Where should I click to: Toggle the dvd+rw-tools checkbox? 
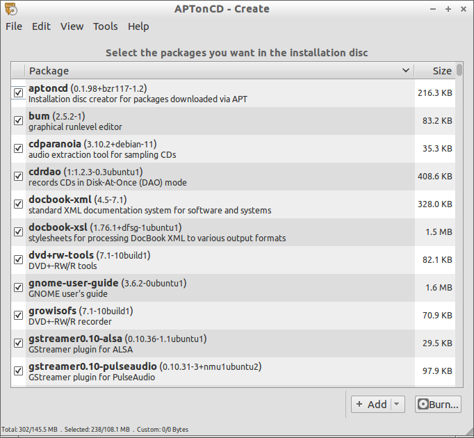click(x=19, y=259)
